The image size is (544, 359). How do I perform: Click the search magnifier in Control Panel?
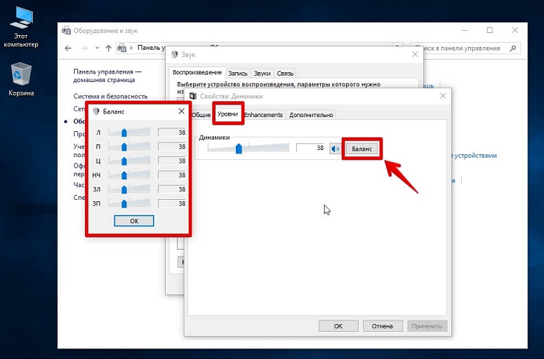513,48
